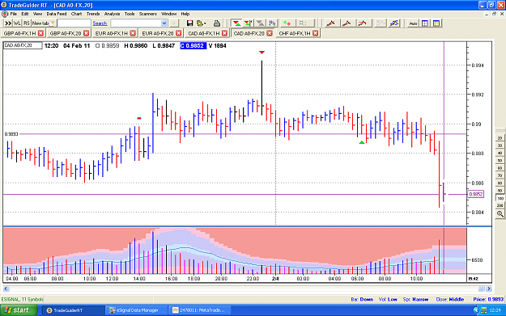
Task: Click the double-arrow expand toolbar button
Action: [x=8, y=23]
